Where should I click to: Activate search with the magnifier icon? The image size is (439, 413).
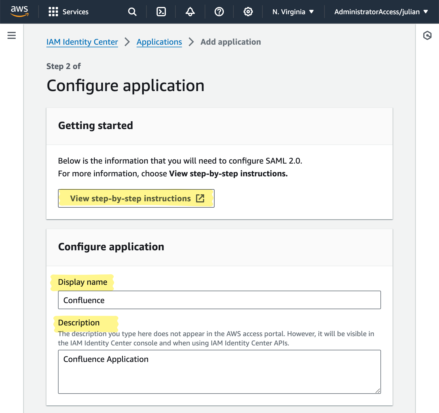tap(132, 12)
